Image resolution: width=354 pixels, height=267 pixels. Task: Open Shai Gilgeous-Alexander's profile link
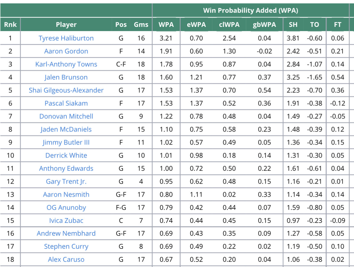point(66,90)
